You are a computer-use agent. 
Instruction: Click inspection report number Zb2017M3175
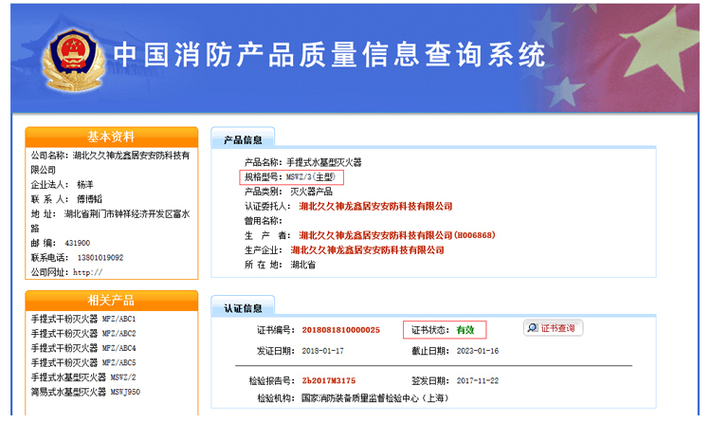coord(329,380)
